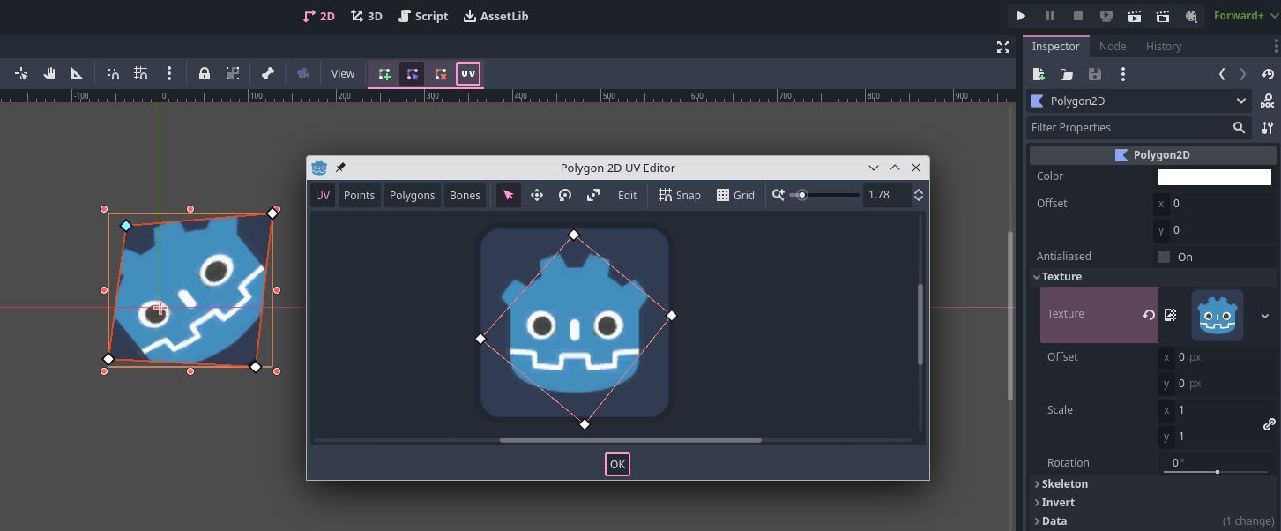Viewport: 1281px width, 531px height.
Task: Toggle Snap in the UV Editor
Action: coord(679,195)
